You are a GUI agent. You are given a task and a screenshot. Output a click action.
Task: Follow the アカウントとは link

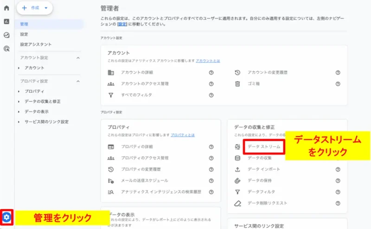208,61
